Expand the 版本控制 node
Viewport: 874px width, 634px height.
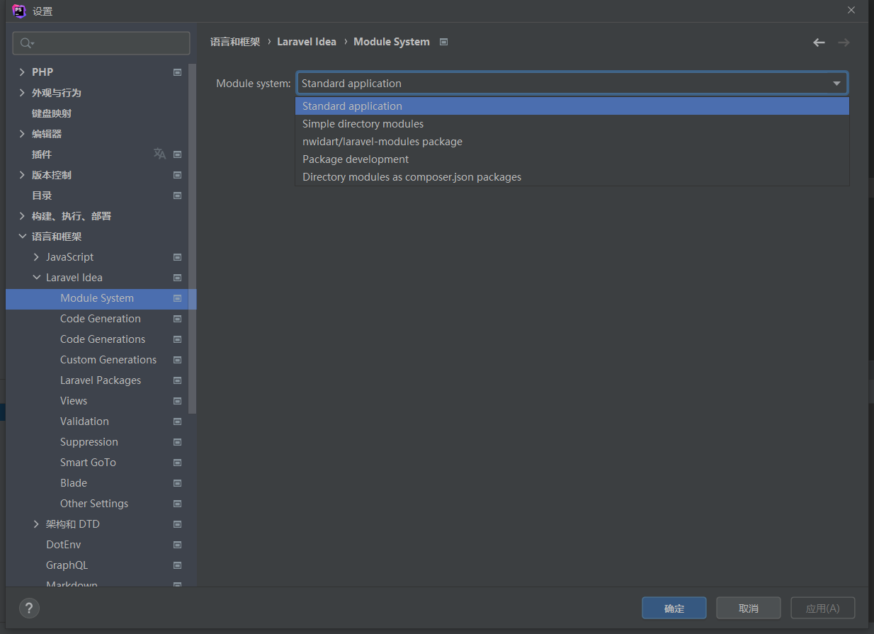22,175
